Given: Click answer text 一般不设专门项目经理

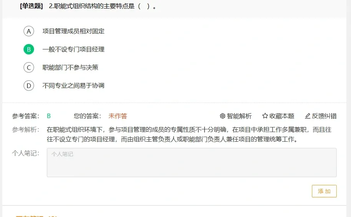Looking at the screenshot, I should coord(73,49).
